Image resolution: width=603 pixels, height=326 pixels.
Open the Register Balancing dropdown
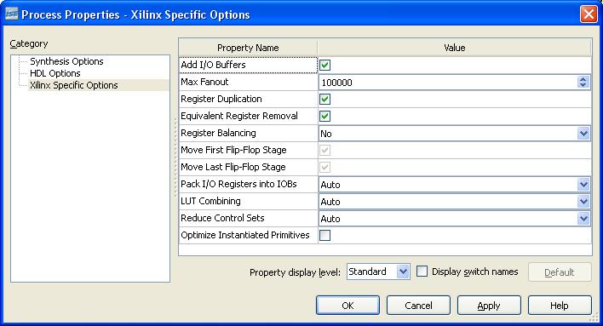[583, 134]
